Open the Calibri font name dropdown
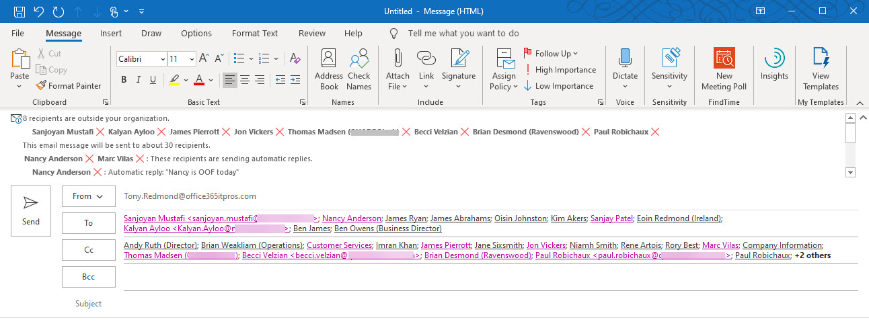This screenshot has height=334, width=869. [x=163, y=59]
